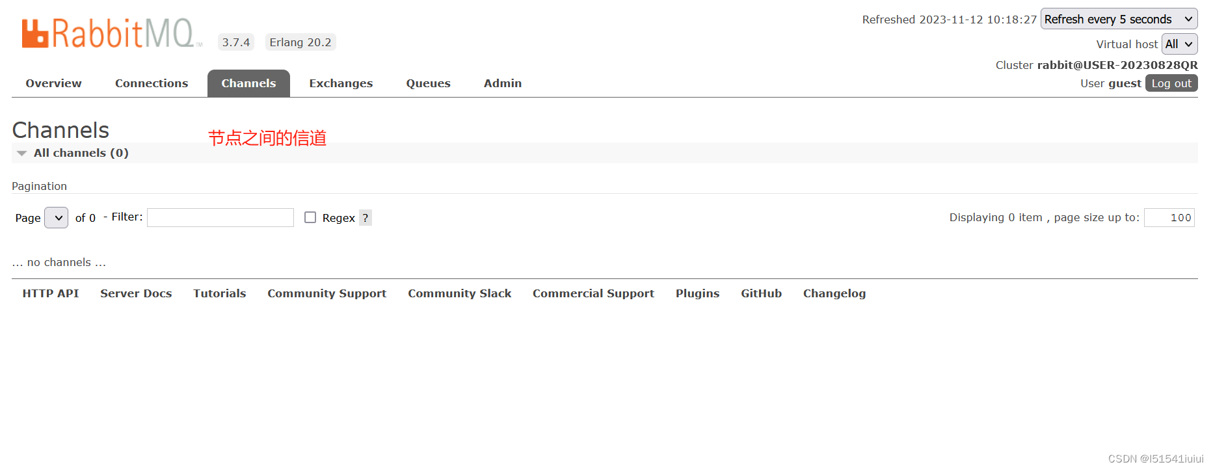
Task: Focus the Filter text field
Action: coord(220,217)
